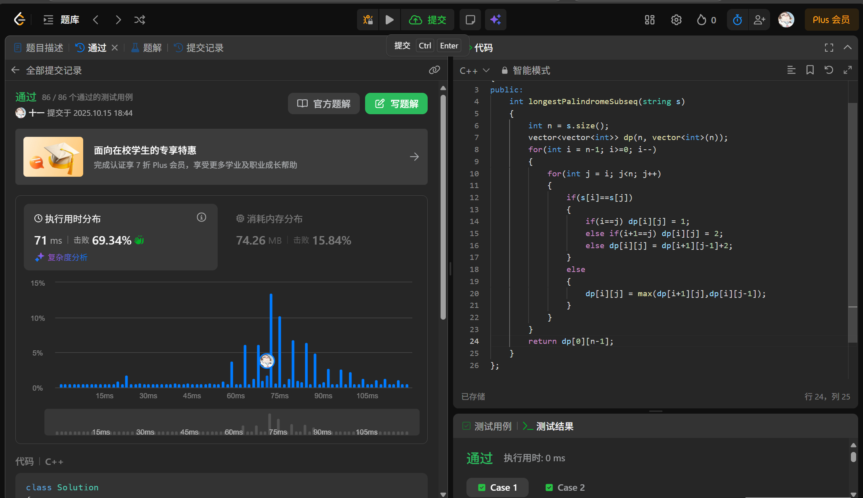Click the AI sparkle assistant icon
The width and height of the screenshot is (863, 498).
point(496,20)
